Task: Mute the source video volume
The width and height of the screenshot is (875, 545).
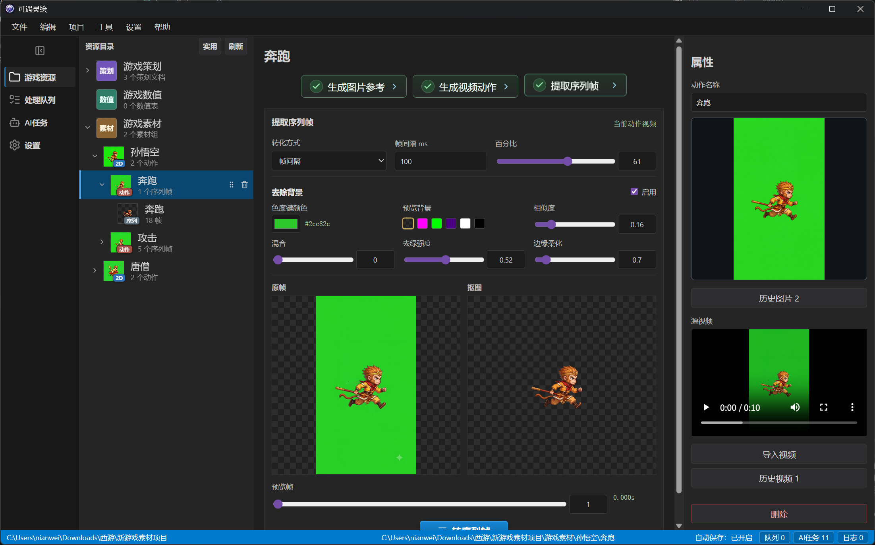Action: (795, 408)
